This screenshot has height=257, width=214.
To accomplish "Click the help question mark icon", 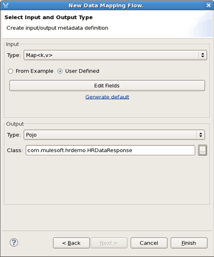I will (14, 243).
